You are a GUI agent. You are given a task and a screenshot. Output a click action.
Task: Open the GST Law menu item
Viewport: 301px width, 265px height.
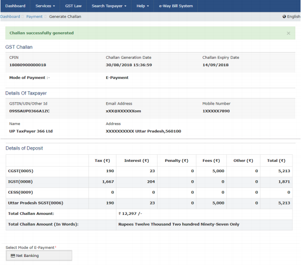[x=72, y=6]
